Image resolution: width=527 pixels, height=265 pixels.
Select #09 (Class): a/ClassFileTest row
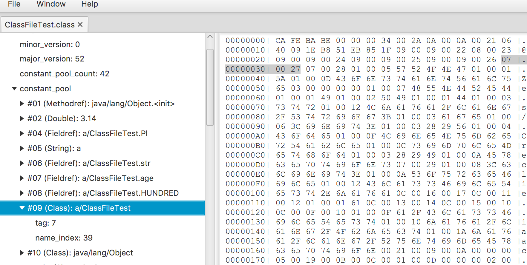click(102, 208)
